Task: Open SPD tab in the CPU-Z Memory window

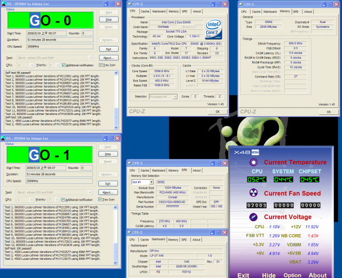Action: [296, 12]
